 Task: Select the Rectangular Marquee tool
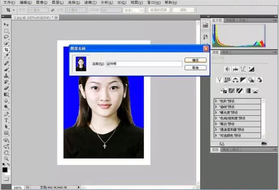click(x=6, y=31)
